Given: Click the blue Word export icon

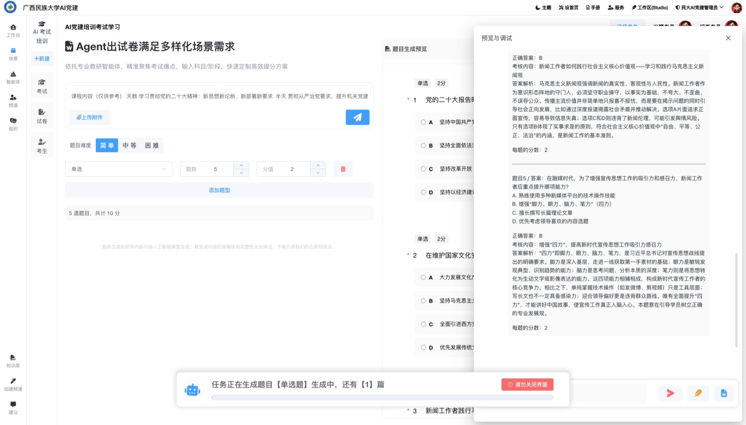Looking at the screenshot, I should (x=724, y=393).
